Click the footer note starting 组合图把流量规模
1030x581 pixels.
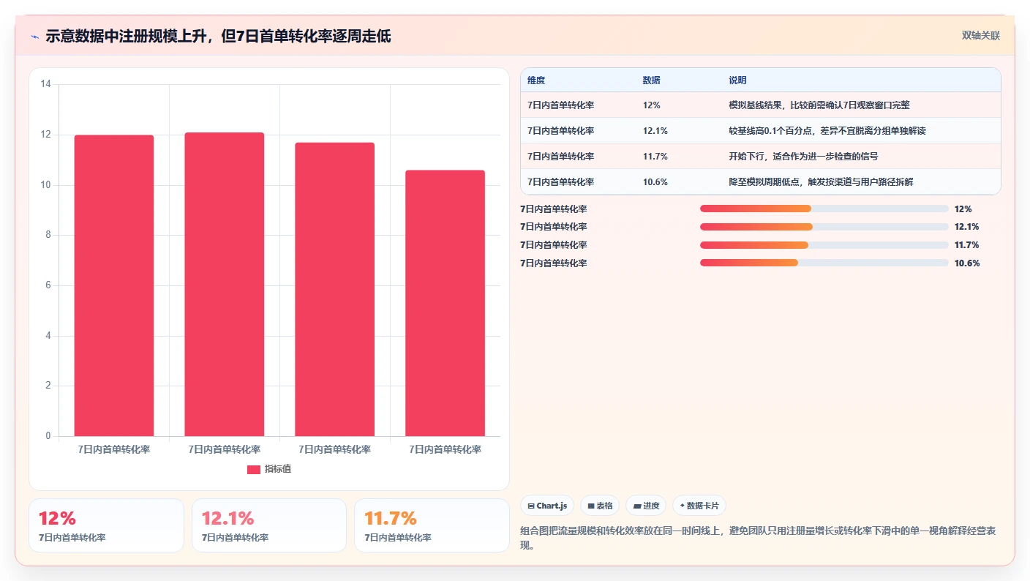pos(757,538)
